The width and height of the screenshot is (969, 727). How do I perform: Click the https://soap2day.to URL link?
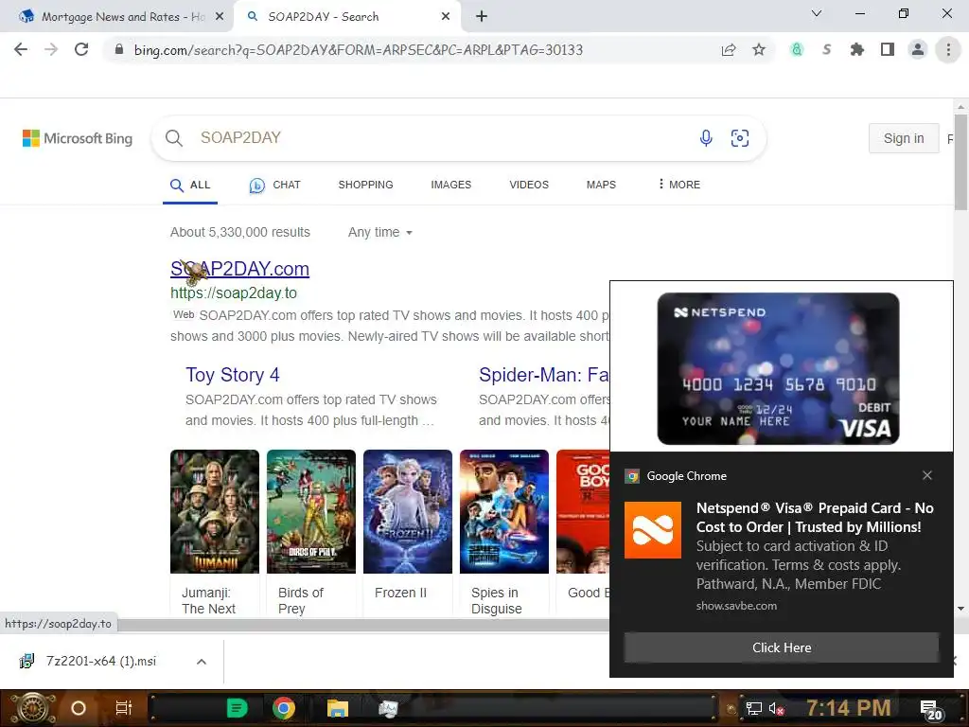point(234,293)
